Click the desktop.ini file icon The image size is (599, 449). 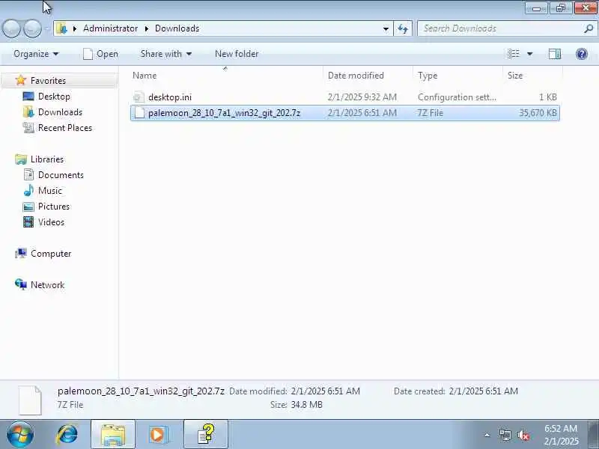pyautogui.click(x=139, y=97)
